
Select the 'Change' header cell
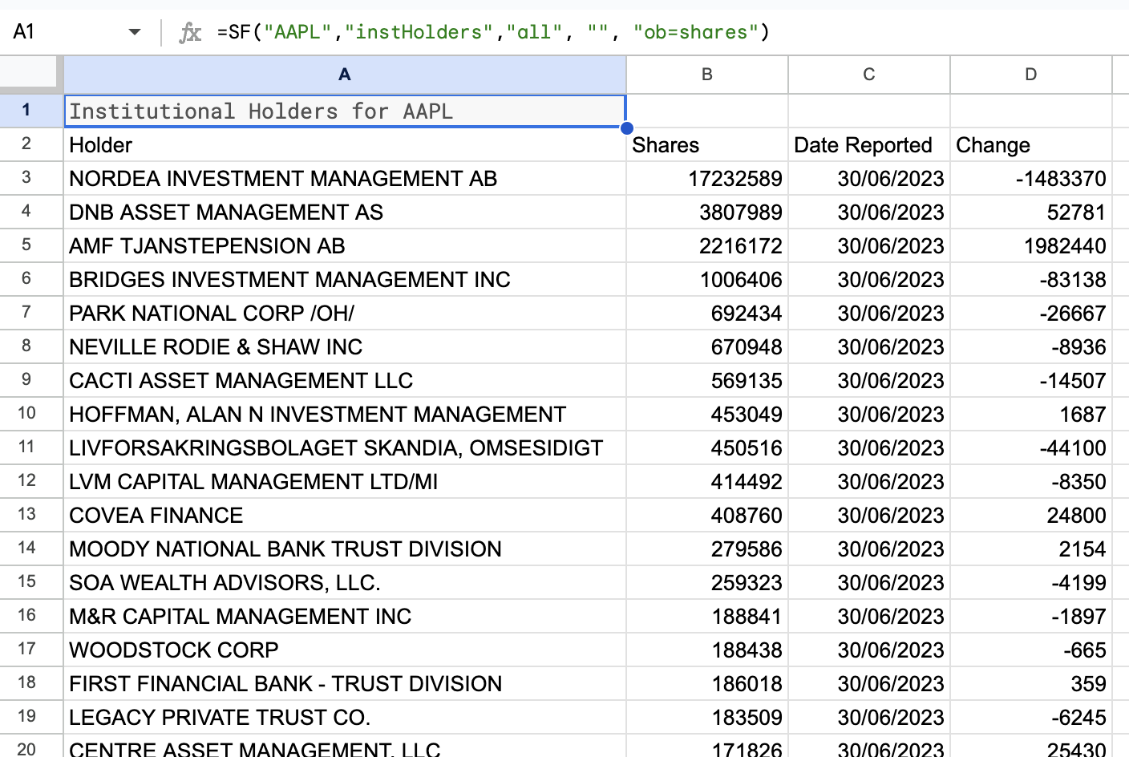1031,145
